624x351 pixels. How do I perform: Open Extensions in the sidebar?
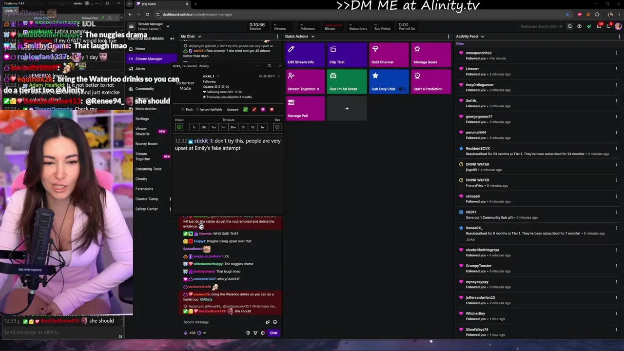click(144, 189)
